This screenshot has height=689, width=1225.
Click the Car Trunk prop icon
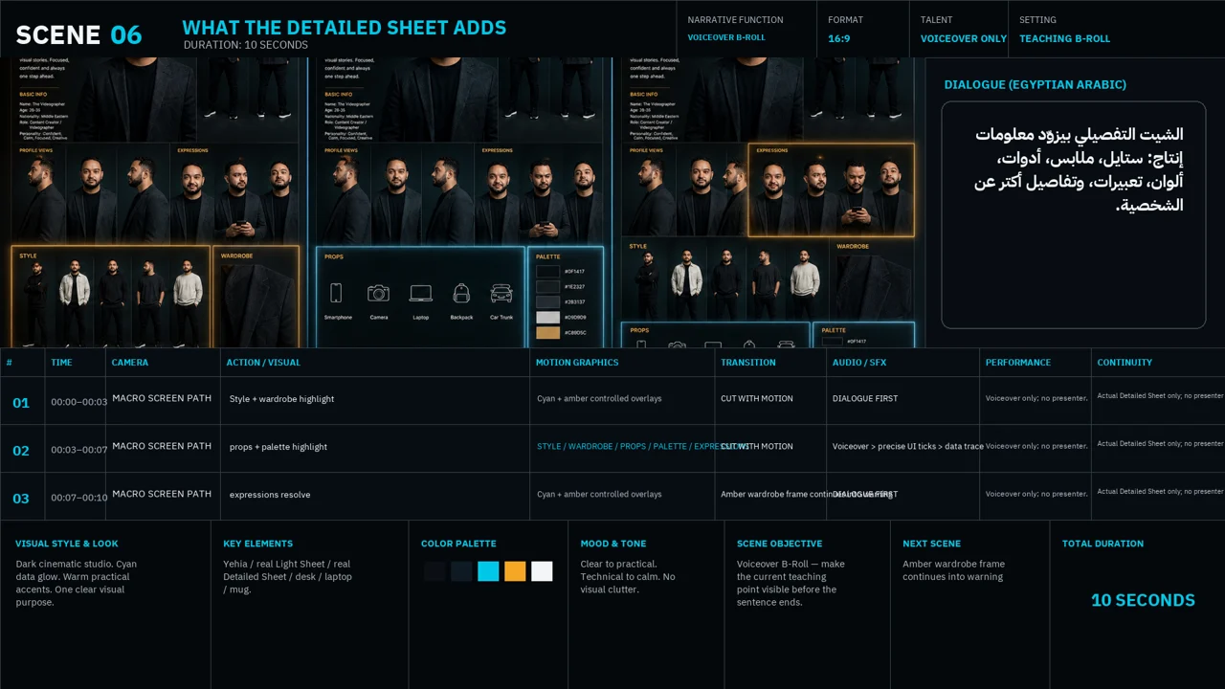(x=501, y=293)
